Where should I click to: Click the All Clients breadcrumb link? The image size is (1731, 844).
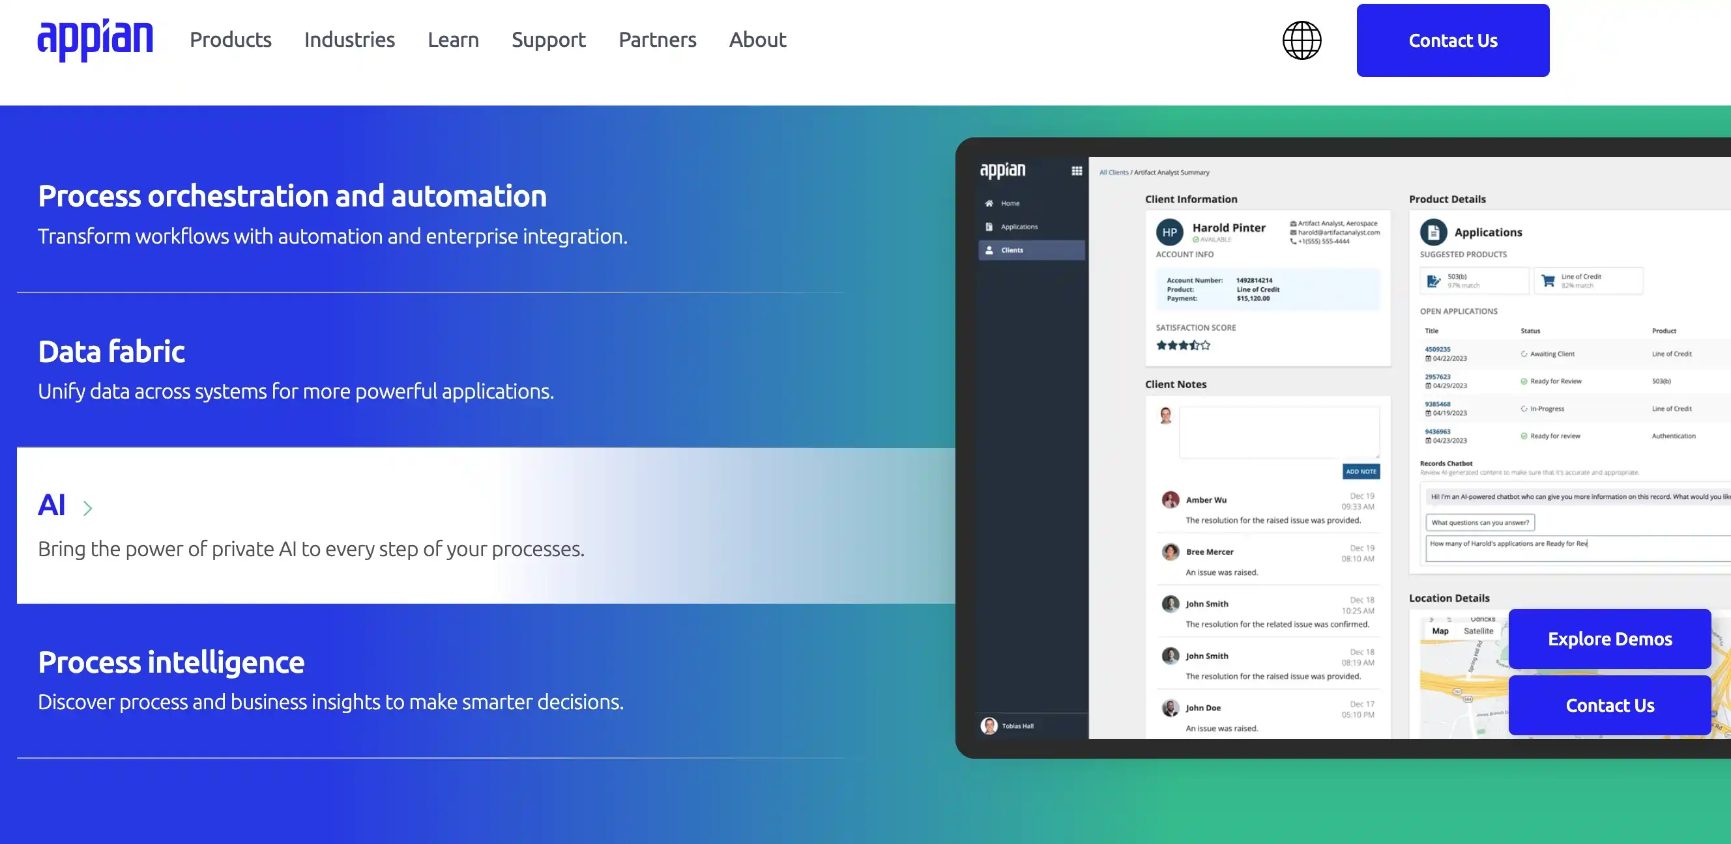(1113, 173)
